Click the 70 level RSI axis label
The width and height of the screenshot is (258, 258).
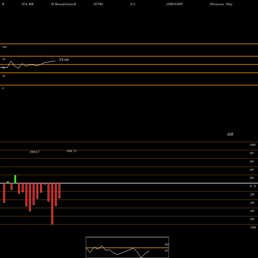[x=4, y=59]
